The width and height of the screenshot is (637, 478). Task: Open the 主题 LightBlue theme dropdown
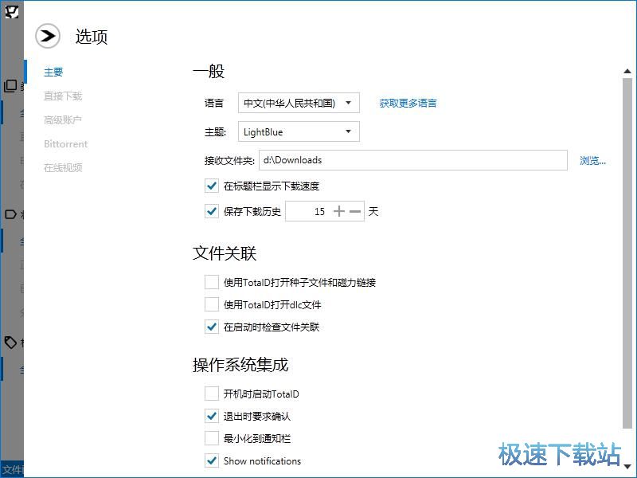pos(299,131)
